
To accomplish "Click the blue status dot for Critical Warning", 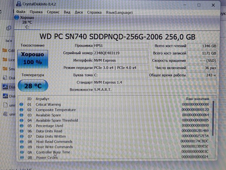I will pyautogui.click(x=21, y=104).
